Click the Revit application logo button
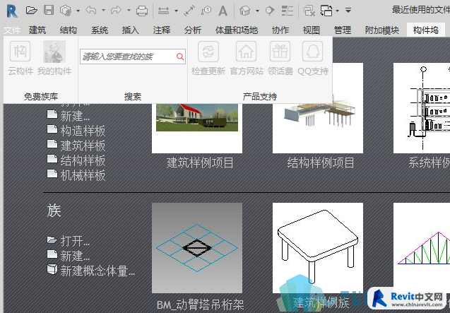The height and width of the screenshot is (313, 450). (x=12, y=11)
